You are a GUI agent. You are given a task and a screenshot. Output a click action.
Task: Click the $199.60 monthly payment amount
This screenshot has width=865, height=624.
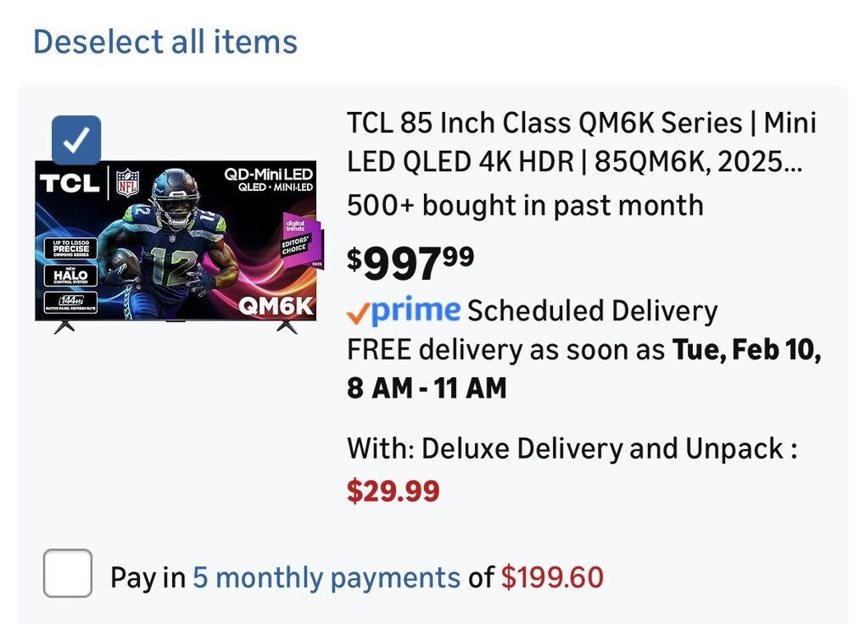pyautogui.click(x=552, y=578)
